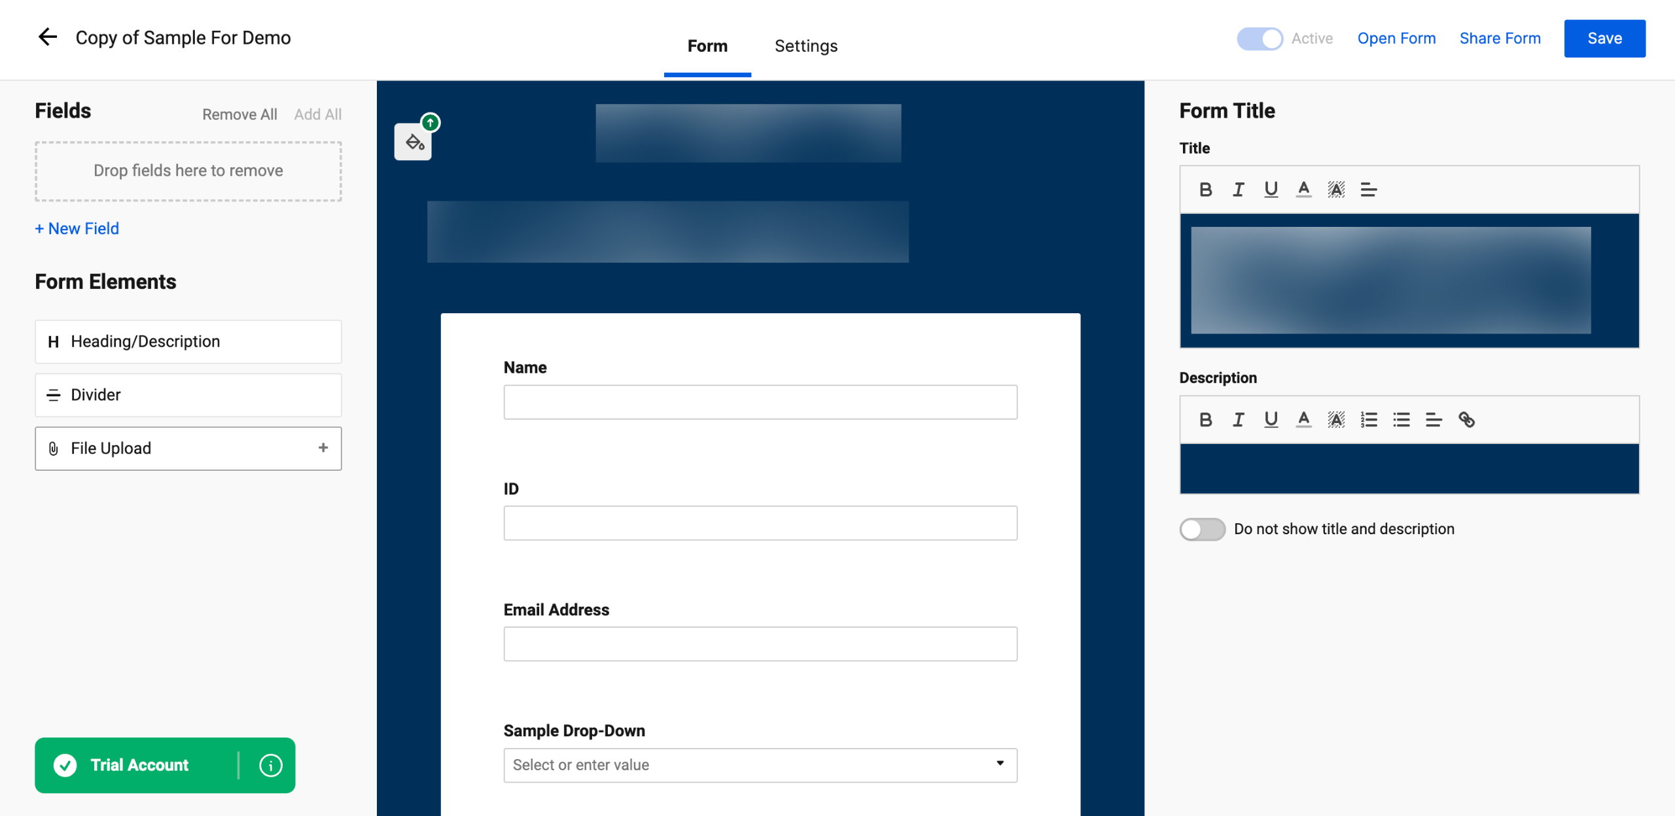Click the back arrow icon
The height and width of the screenshot is (816, 1675).
pyautogui.click(x=47, y=37)
